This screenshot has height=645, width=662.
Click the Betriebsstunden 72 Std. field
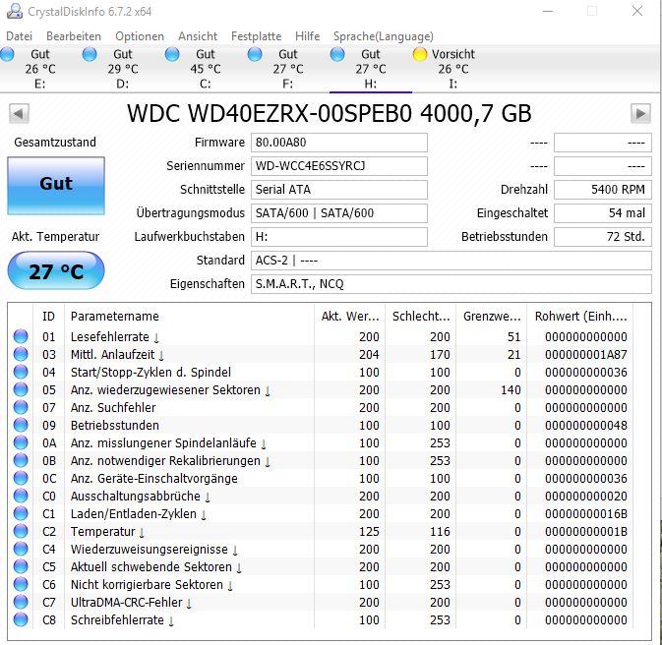click(x=602, y=237)
